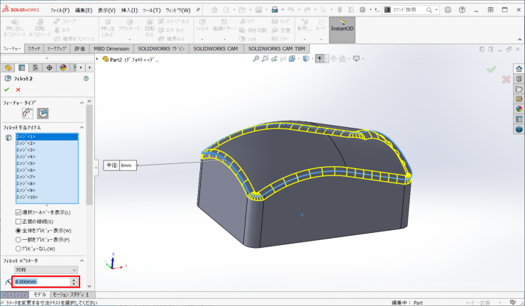Screen dimensions: 525x306
Task: Click the green OK checkmark for フィレット2
Action: (6, 89)
